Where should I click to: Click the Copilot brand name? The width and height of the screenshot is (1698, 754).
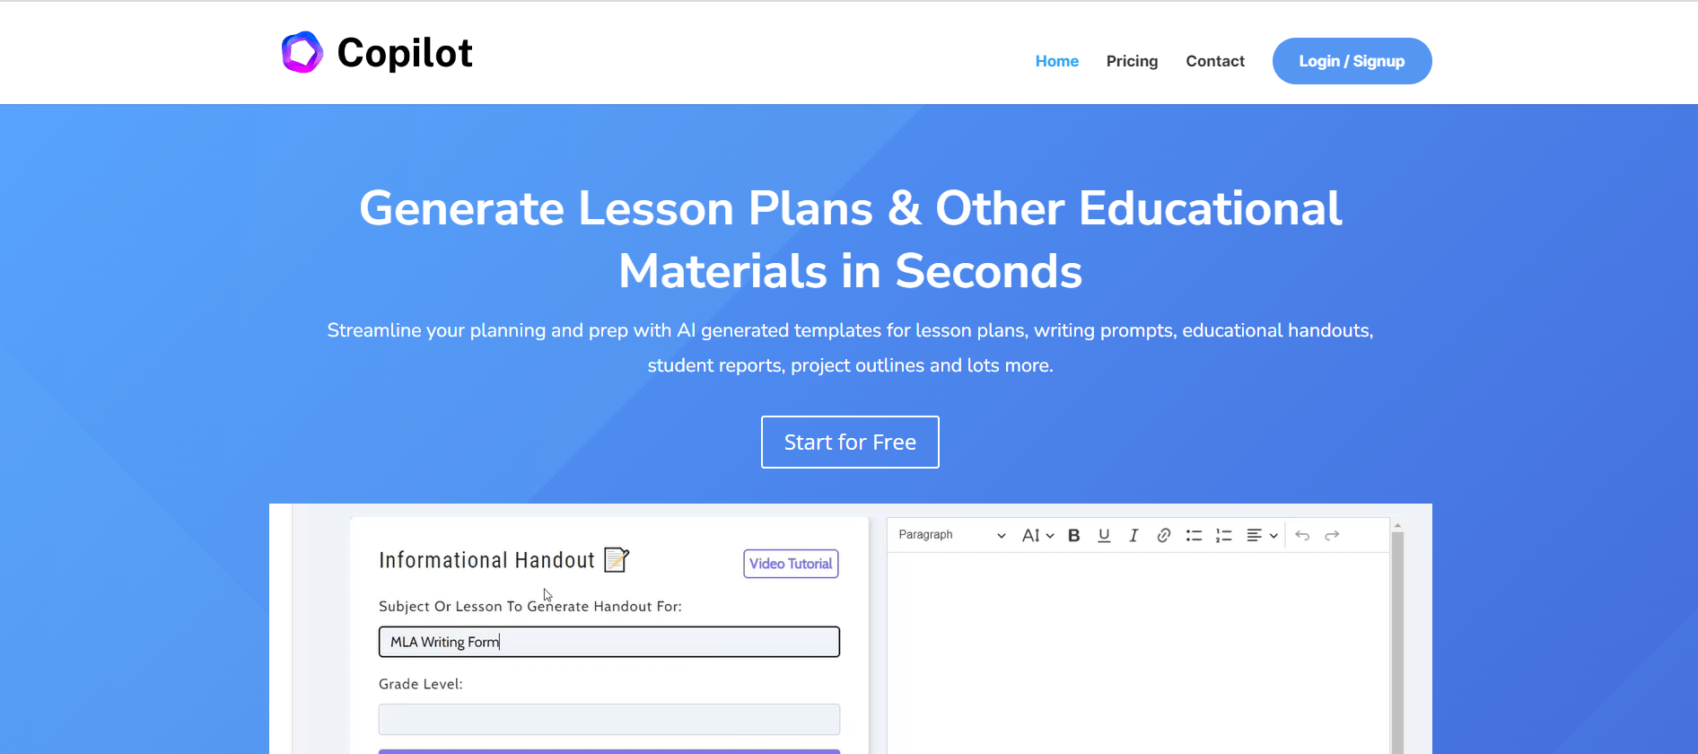tap(405, 53)
